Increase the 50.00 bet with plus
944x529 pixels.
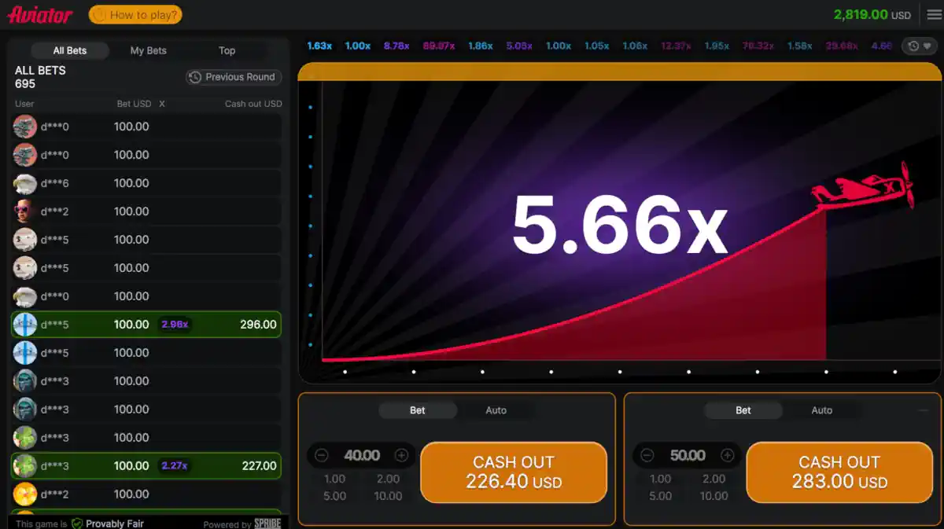(727, 455)
